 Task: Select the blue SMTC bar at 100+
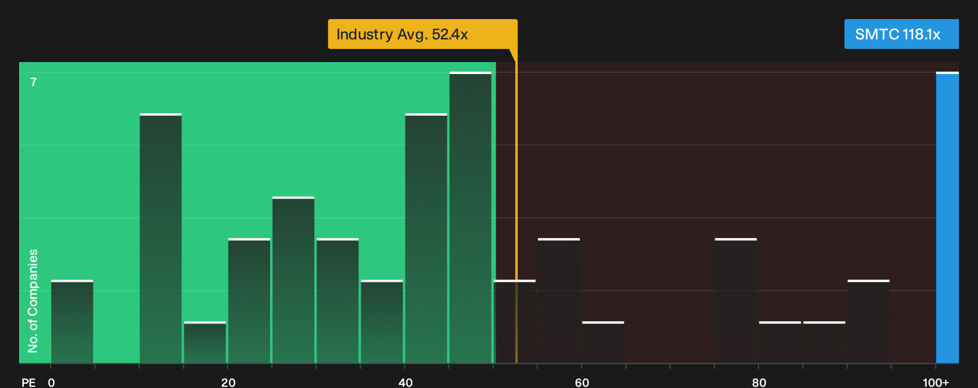pos(947,217)
